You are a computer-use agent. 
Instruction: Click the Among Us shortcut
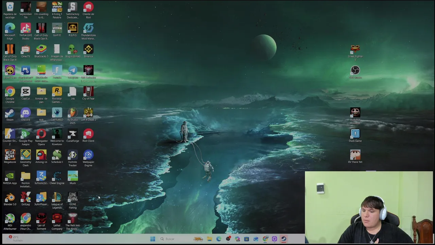[x=41, y=157]
